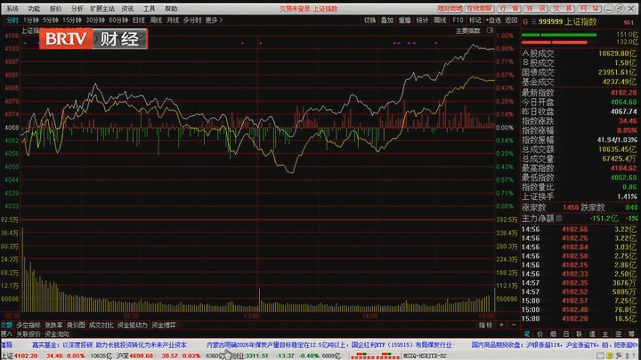Toggle the 自选 watchlist marker

(x=493, y=20)
